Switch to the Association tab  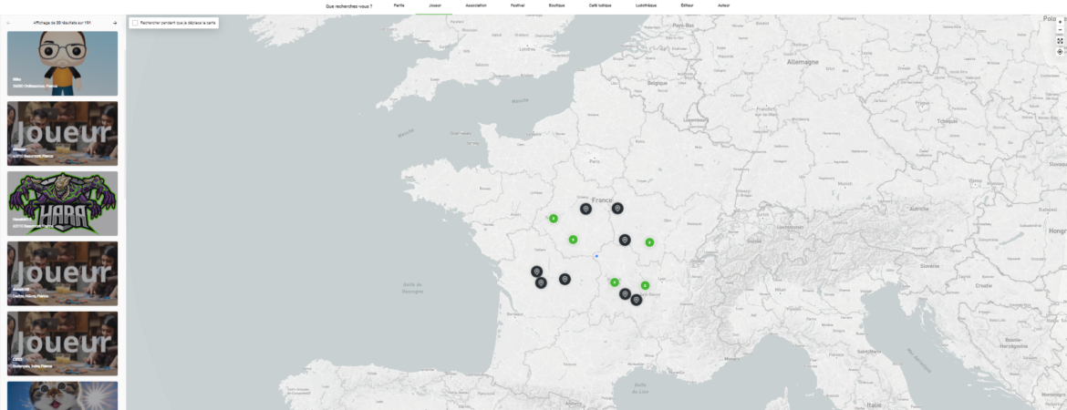pyautogui.click(x=476, y=5)
